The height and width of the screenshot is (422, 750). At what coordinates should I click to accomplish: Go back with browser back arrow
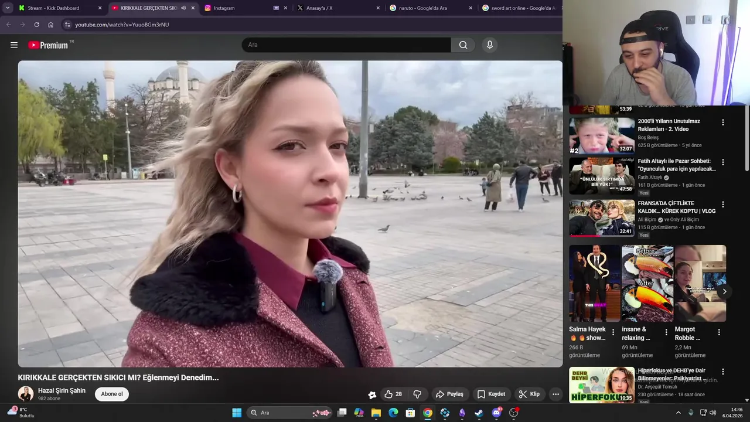8,25
